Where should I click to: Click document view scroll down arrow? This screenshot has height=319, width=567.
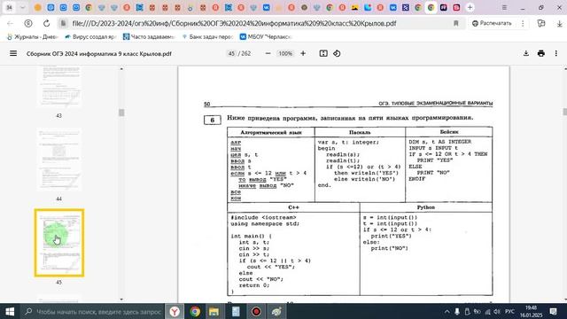point(565,300)
